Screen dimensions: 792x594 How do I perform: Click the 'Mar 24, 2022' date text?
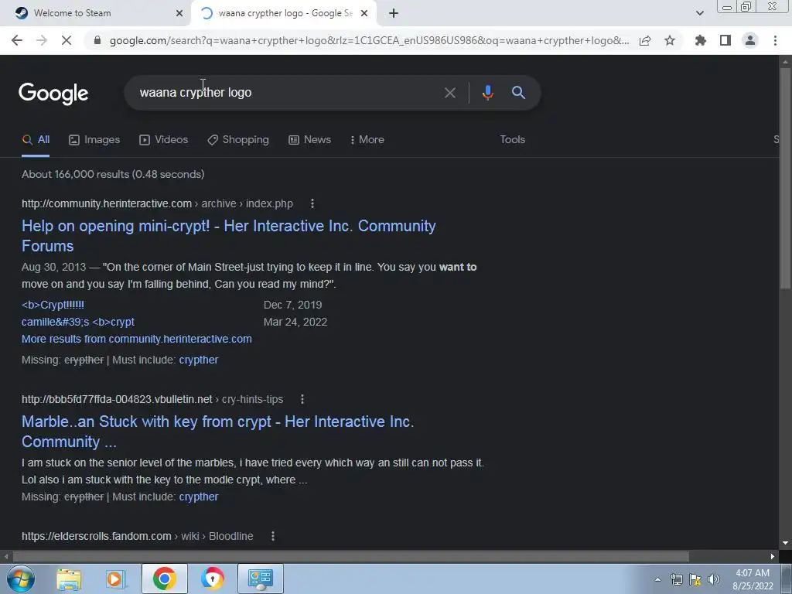(x=295, y=322)
